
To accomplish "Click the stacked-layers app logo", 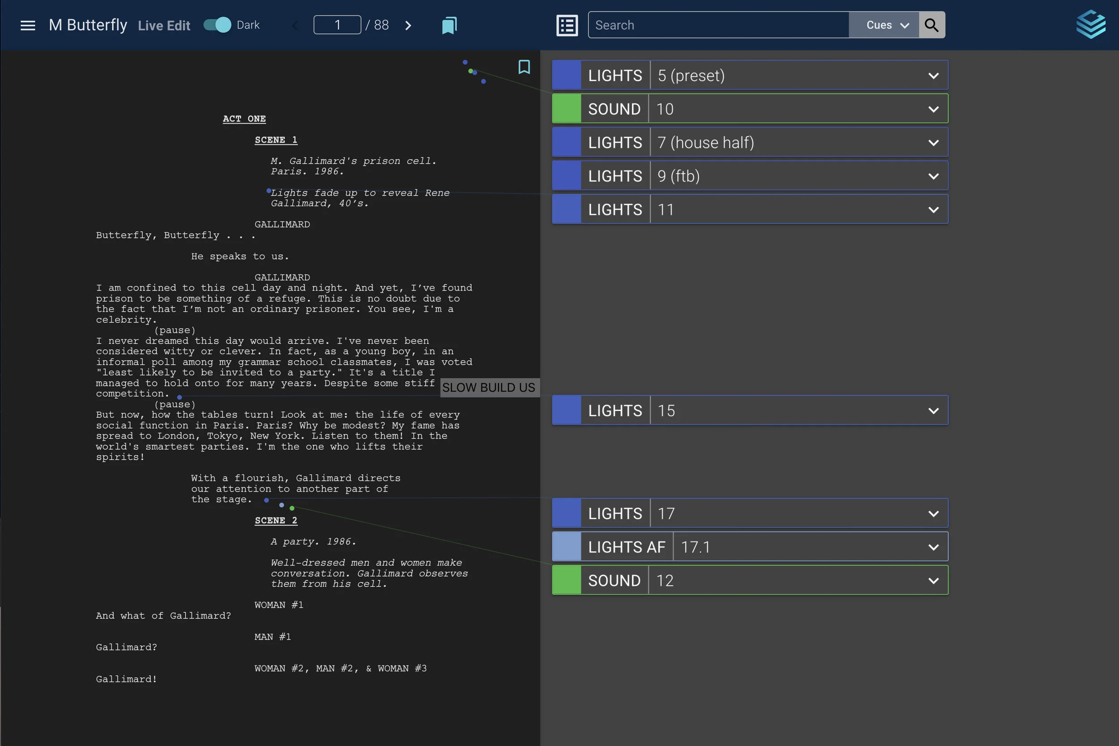I will (x=1091, y=24).
